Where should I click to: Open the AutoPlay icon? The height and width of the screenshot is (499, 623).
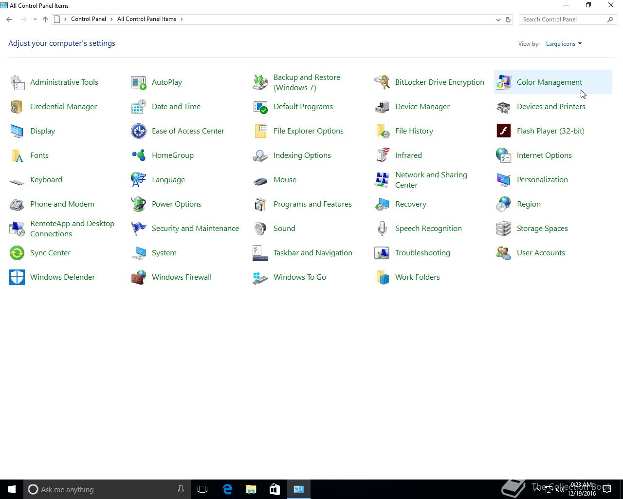[139, 82]
